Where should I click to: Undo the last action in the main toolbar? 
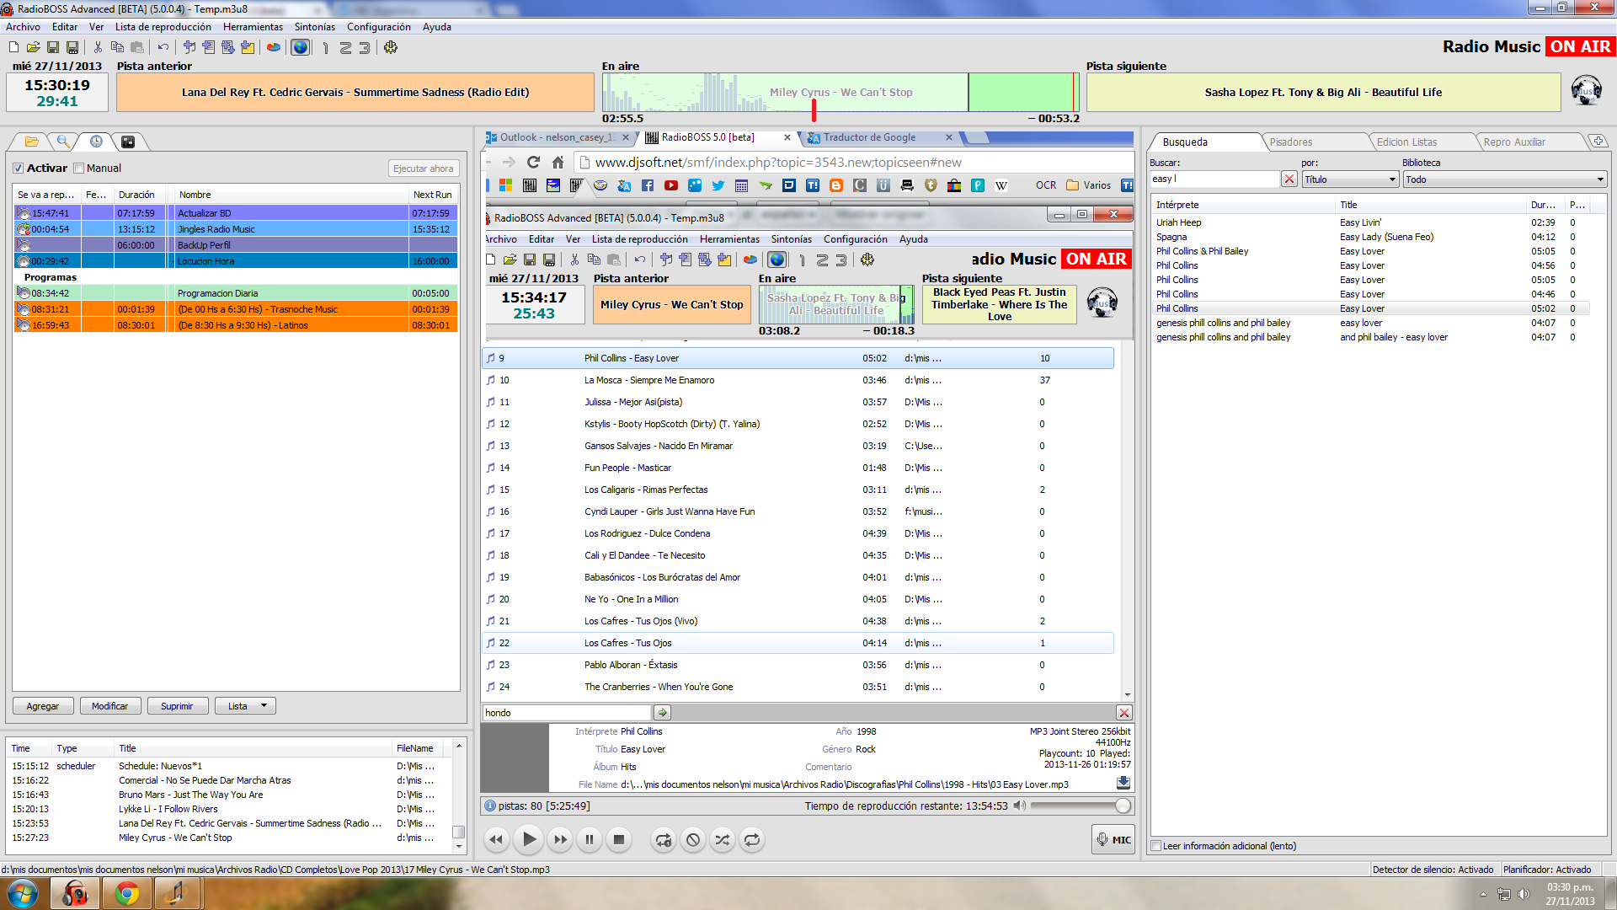(x=163, y=48)
